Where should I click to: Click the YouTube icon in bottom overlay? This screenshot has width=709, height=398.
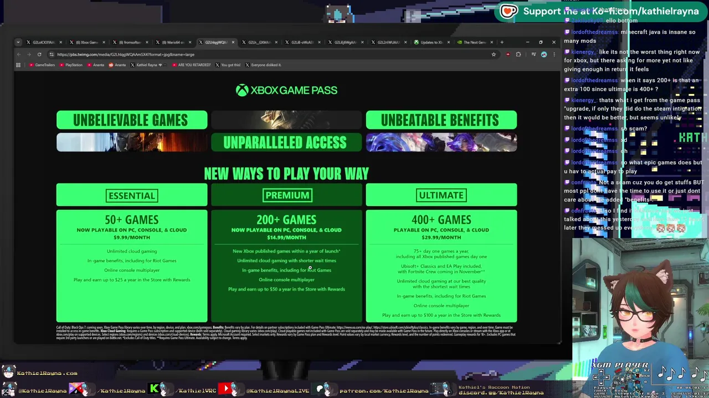click(x=225, y=389)
